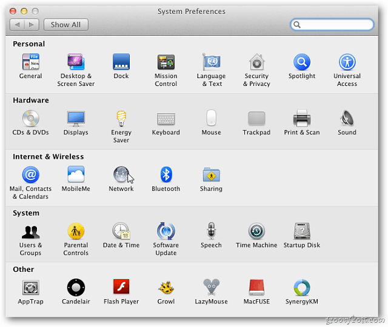Image resolution: width=388 pixels, height=327 pixels.
Task: Click the Show All button
Action: tap(66, 25)
